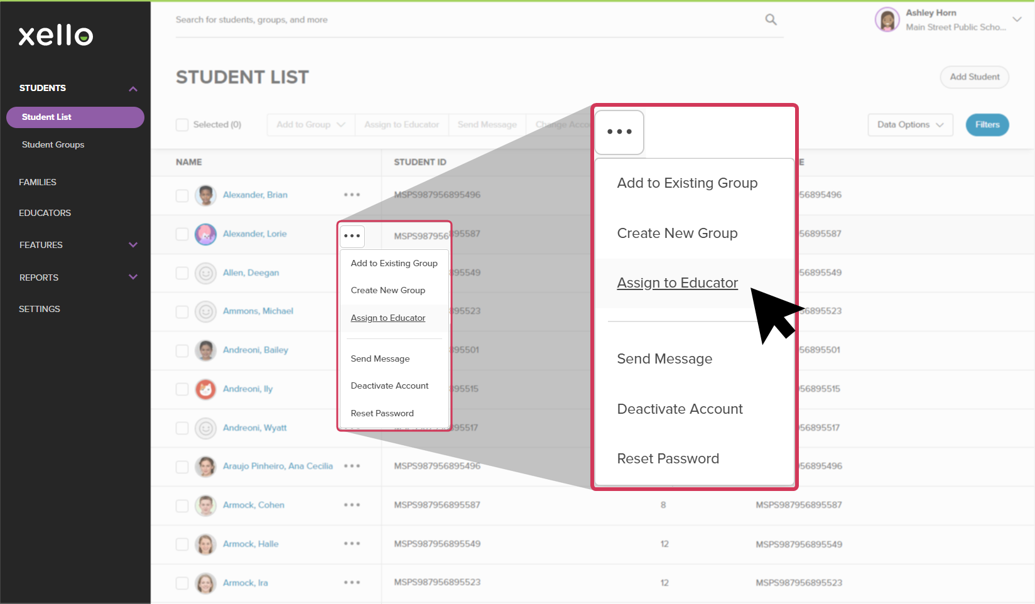This screenshot has width=1035, height=604.
Task: Open more options for Armock, Halle
Action: pos(352,544)
